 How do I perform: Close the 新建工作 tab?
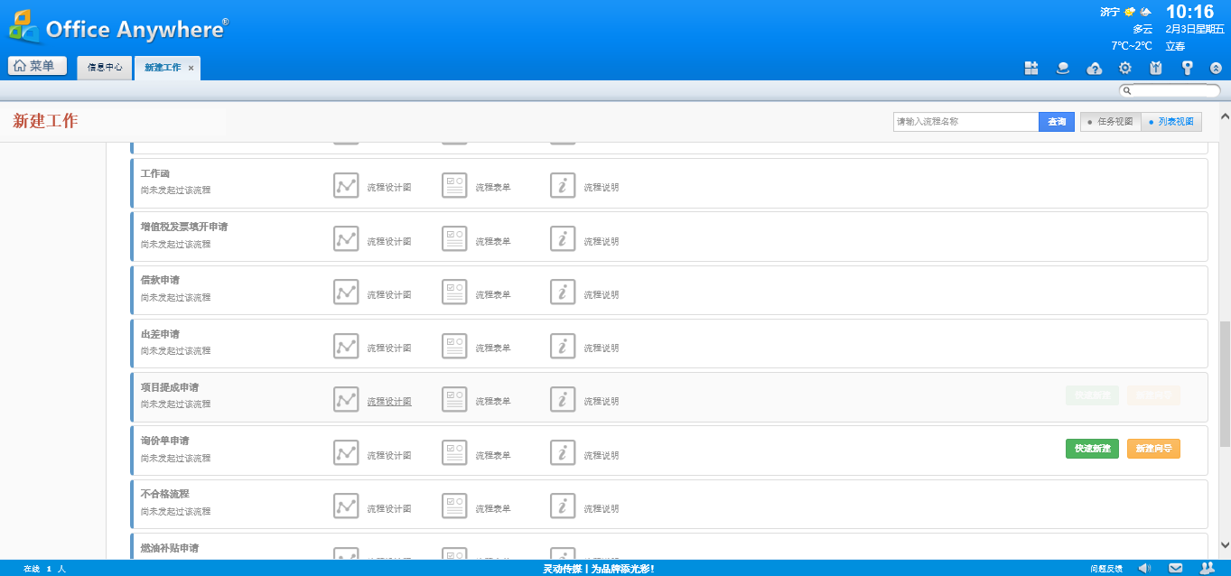point(191,68)
